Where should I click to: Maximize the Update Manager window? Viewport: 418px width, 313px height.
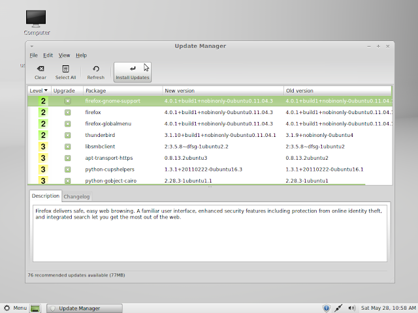click(x=378, y=46)
